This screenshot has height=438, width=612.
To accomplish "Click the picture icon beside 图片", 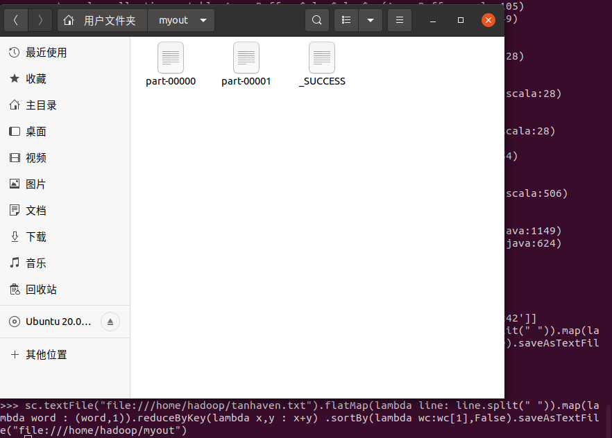I will coord(15,184).
